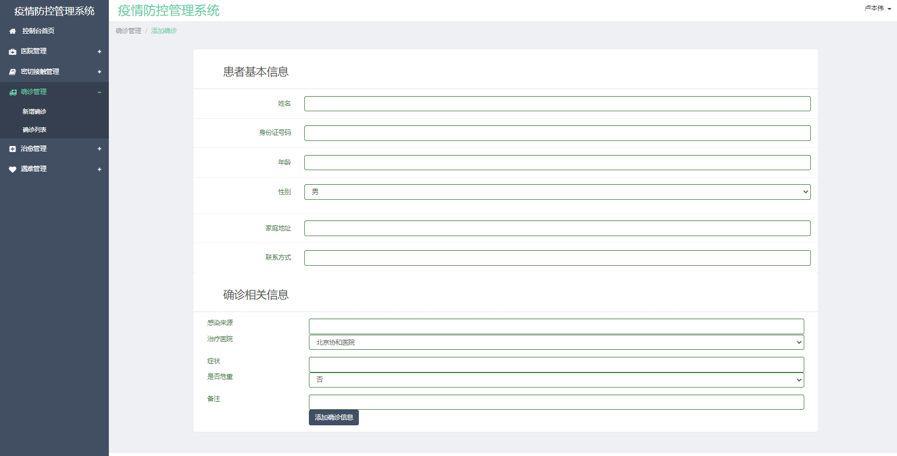Open the 卢本伟 user dropdown
Image resolution: width=897 pixels, height=456 pixels.
878,8
